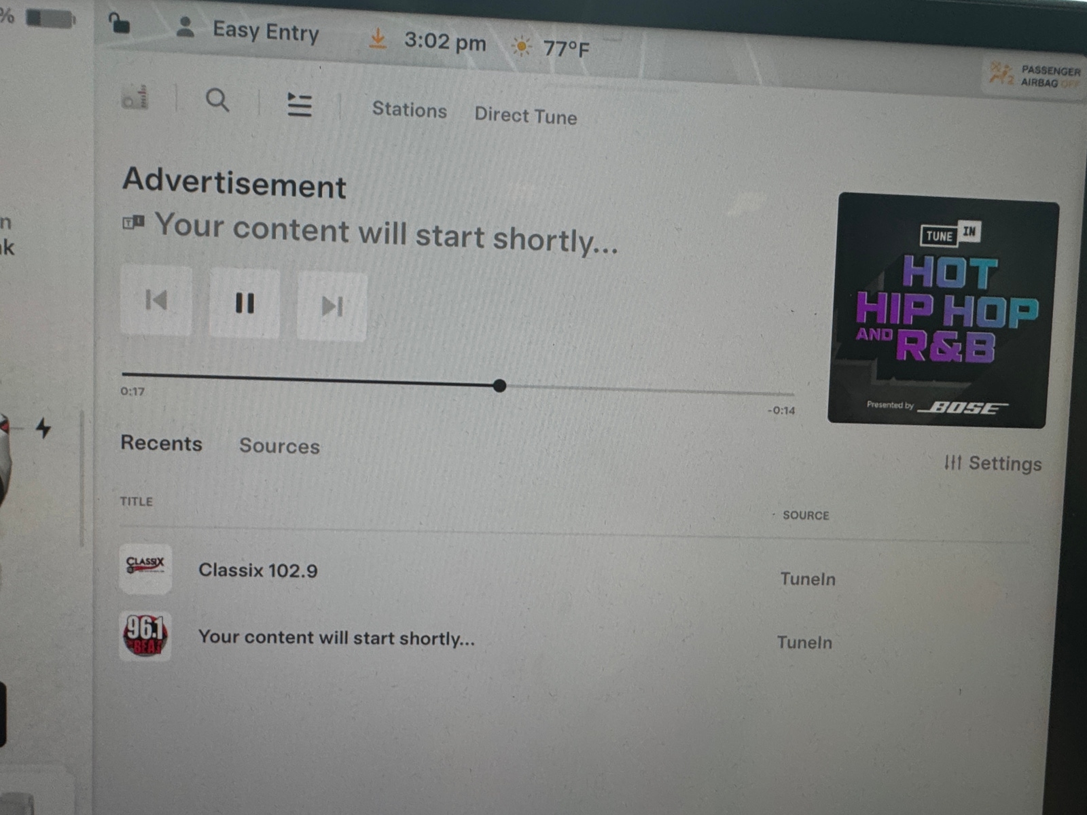Tap the battery level icon
Viewport: 1087px width, 815px height.
50,18
